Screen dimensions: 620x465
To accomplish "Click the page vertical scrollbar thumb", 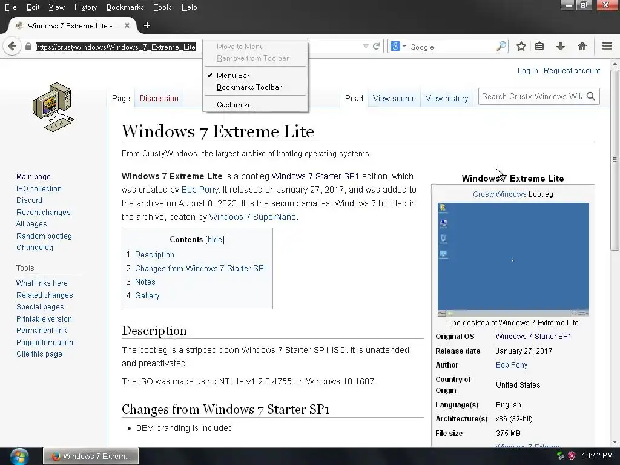I will (x=615, y=160).
